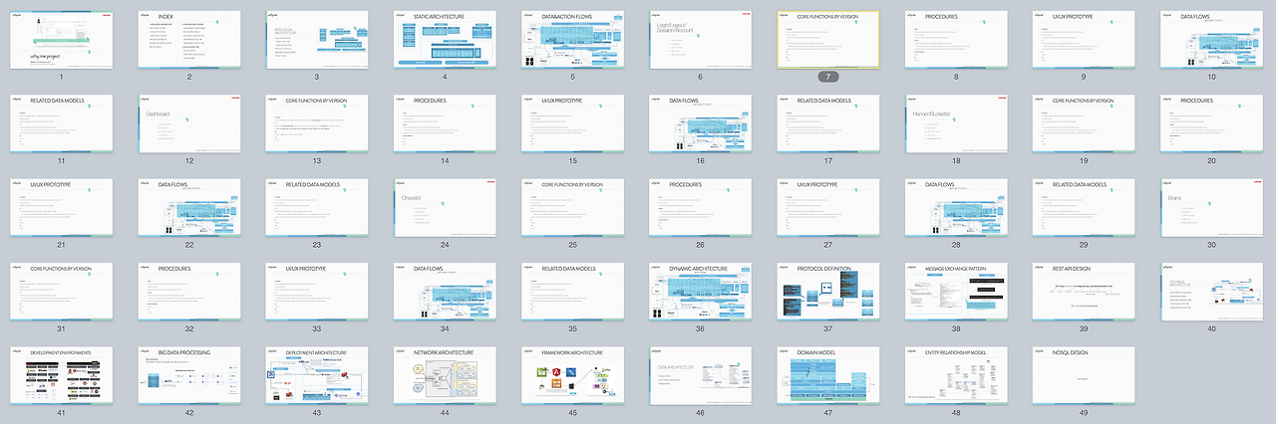Select the first title slide thumbnail
1276x424 pixels.
click(62, 40)
